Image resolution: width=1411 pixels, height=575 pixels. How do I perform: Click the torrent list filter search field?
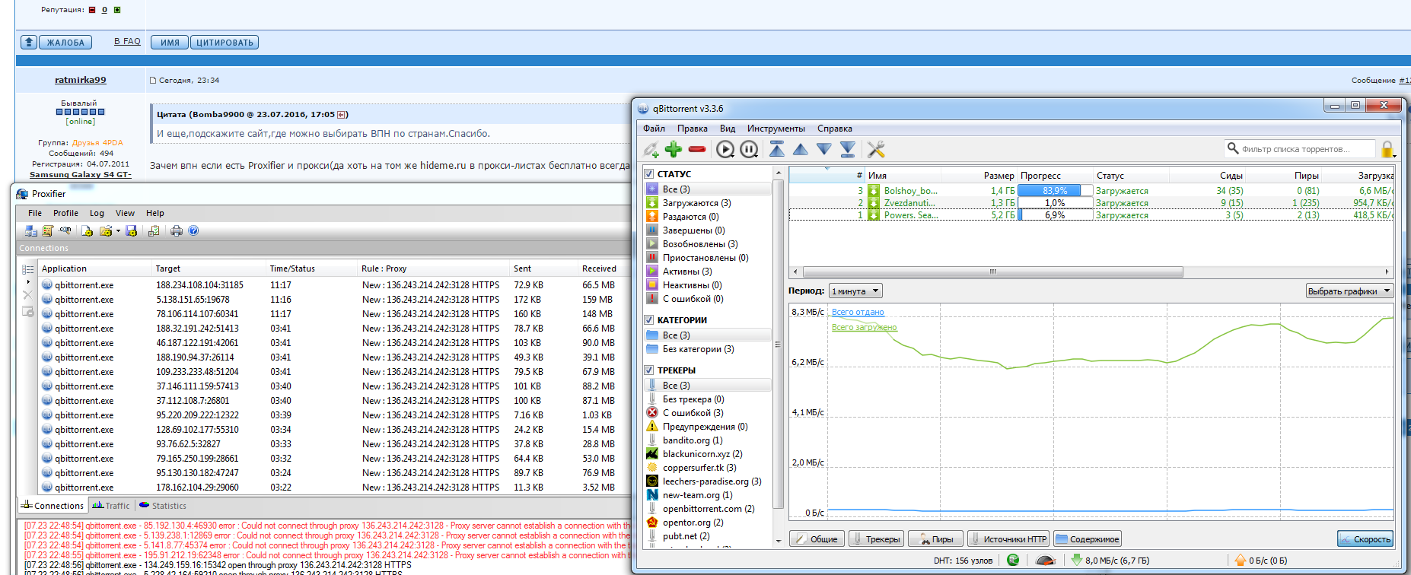(x=1300, y=149)
